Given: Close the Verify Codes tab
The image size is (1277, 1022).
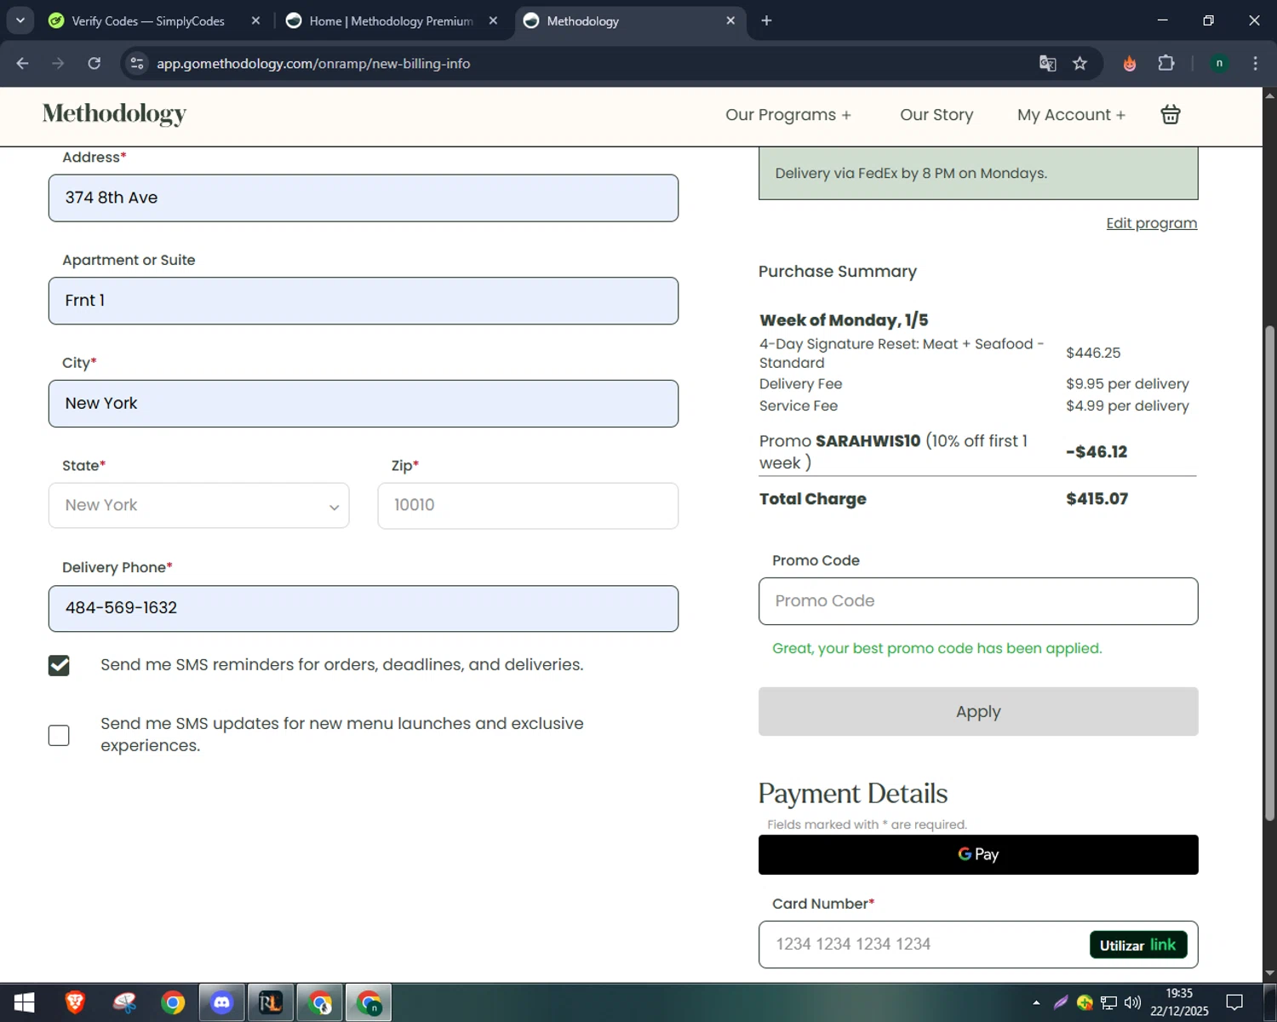Looking at the screenshot, I should [x=255, y=20].
